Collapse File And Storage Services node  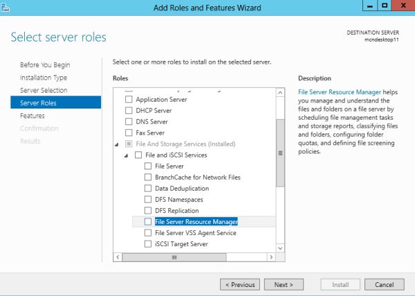click(x=117, y=144)
